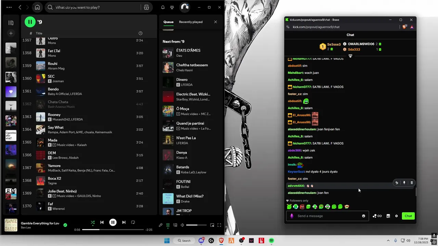This screenshot has width=438, height=246.
Task: Open the Cigarettes After What playlist thumbnail
Action: [x=11, y=135]
